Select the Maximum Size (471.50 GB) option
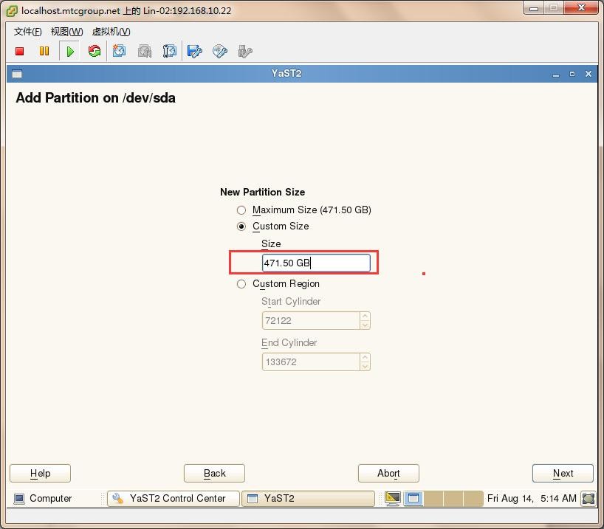 click(241, 210)
